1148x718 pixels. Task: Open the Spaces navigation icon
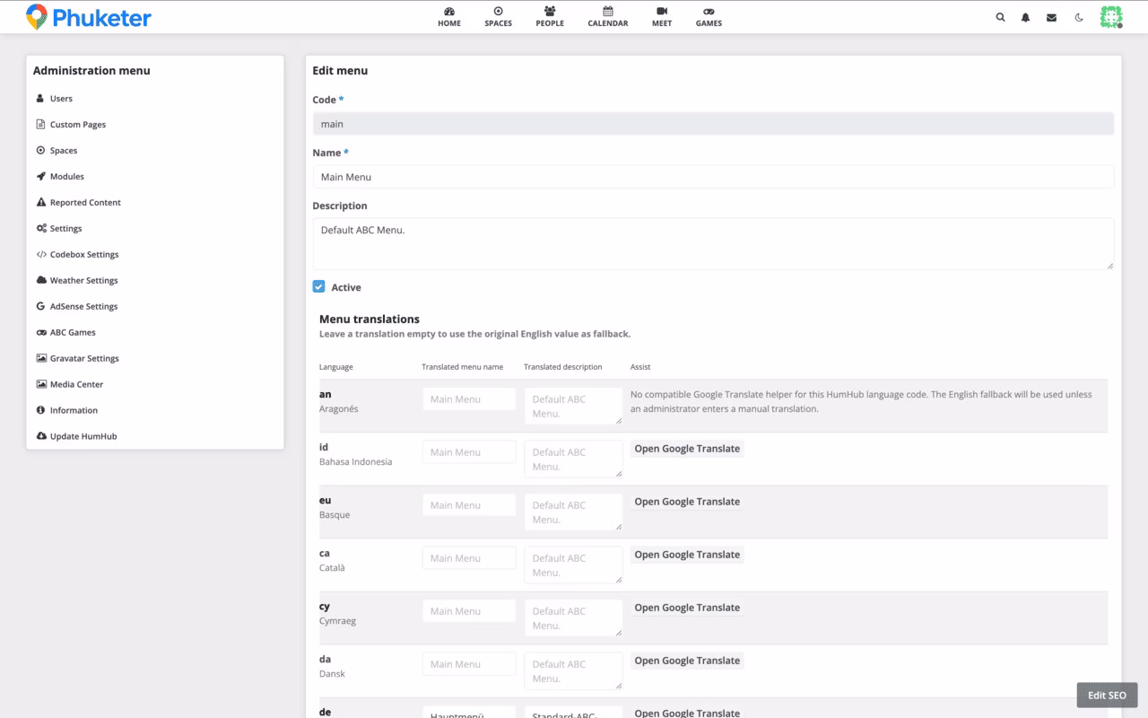pos(498,12)
